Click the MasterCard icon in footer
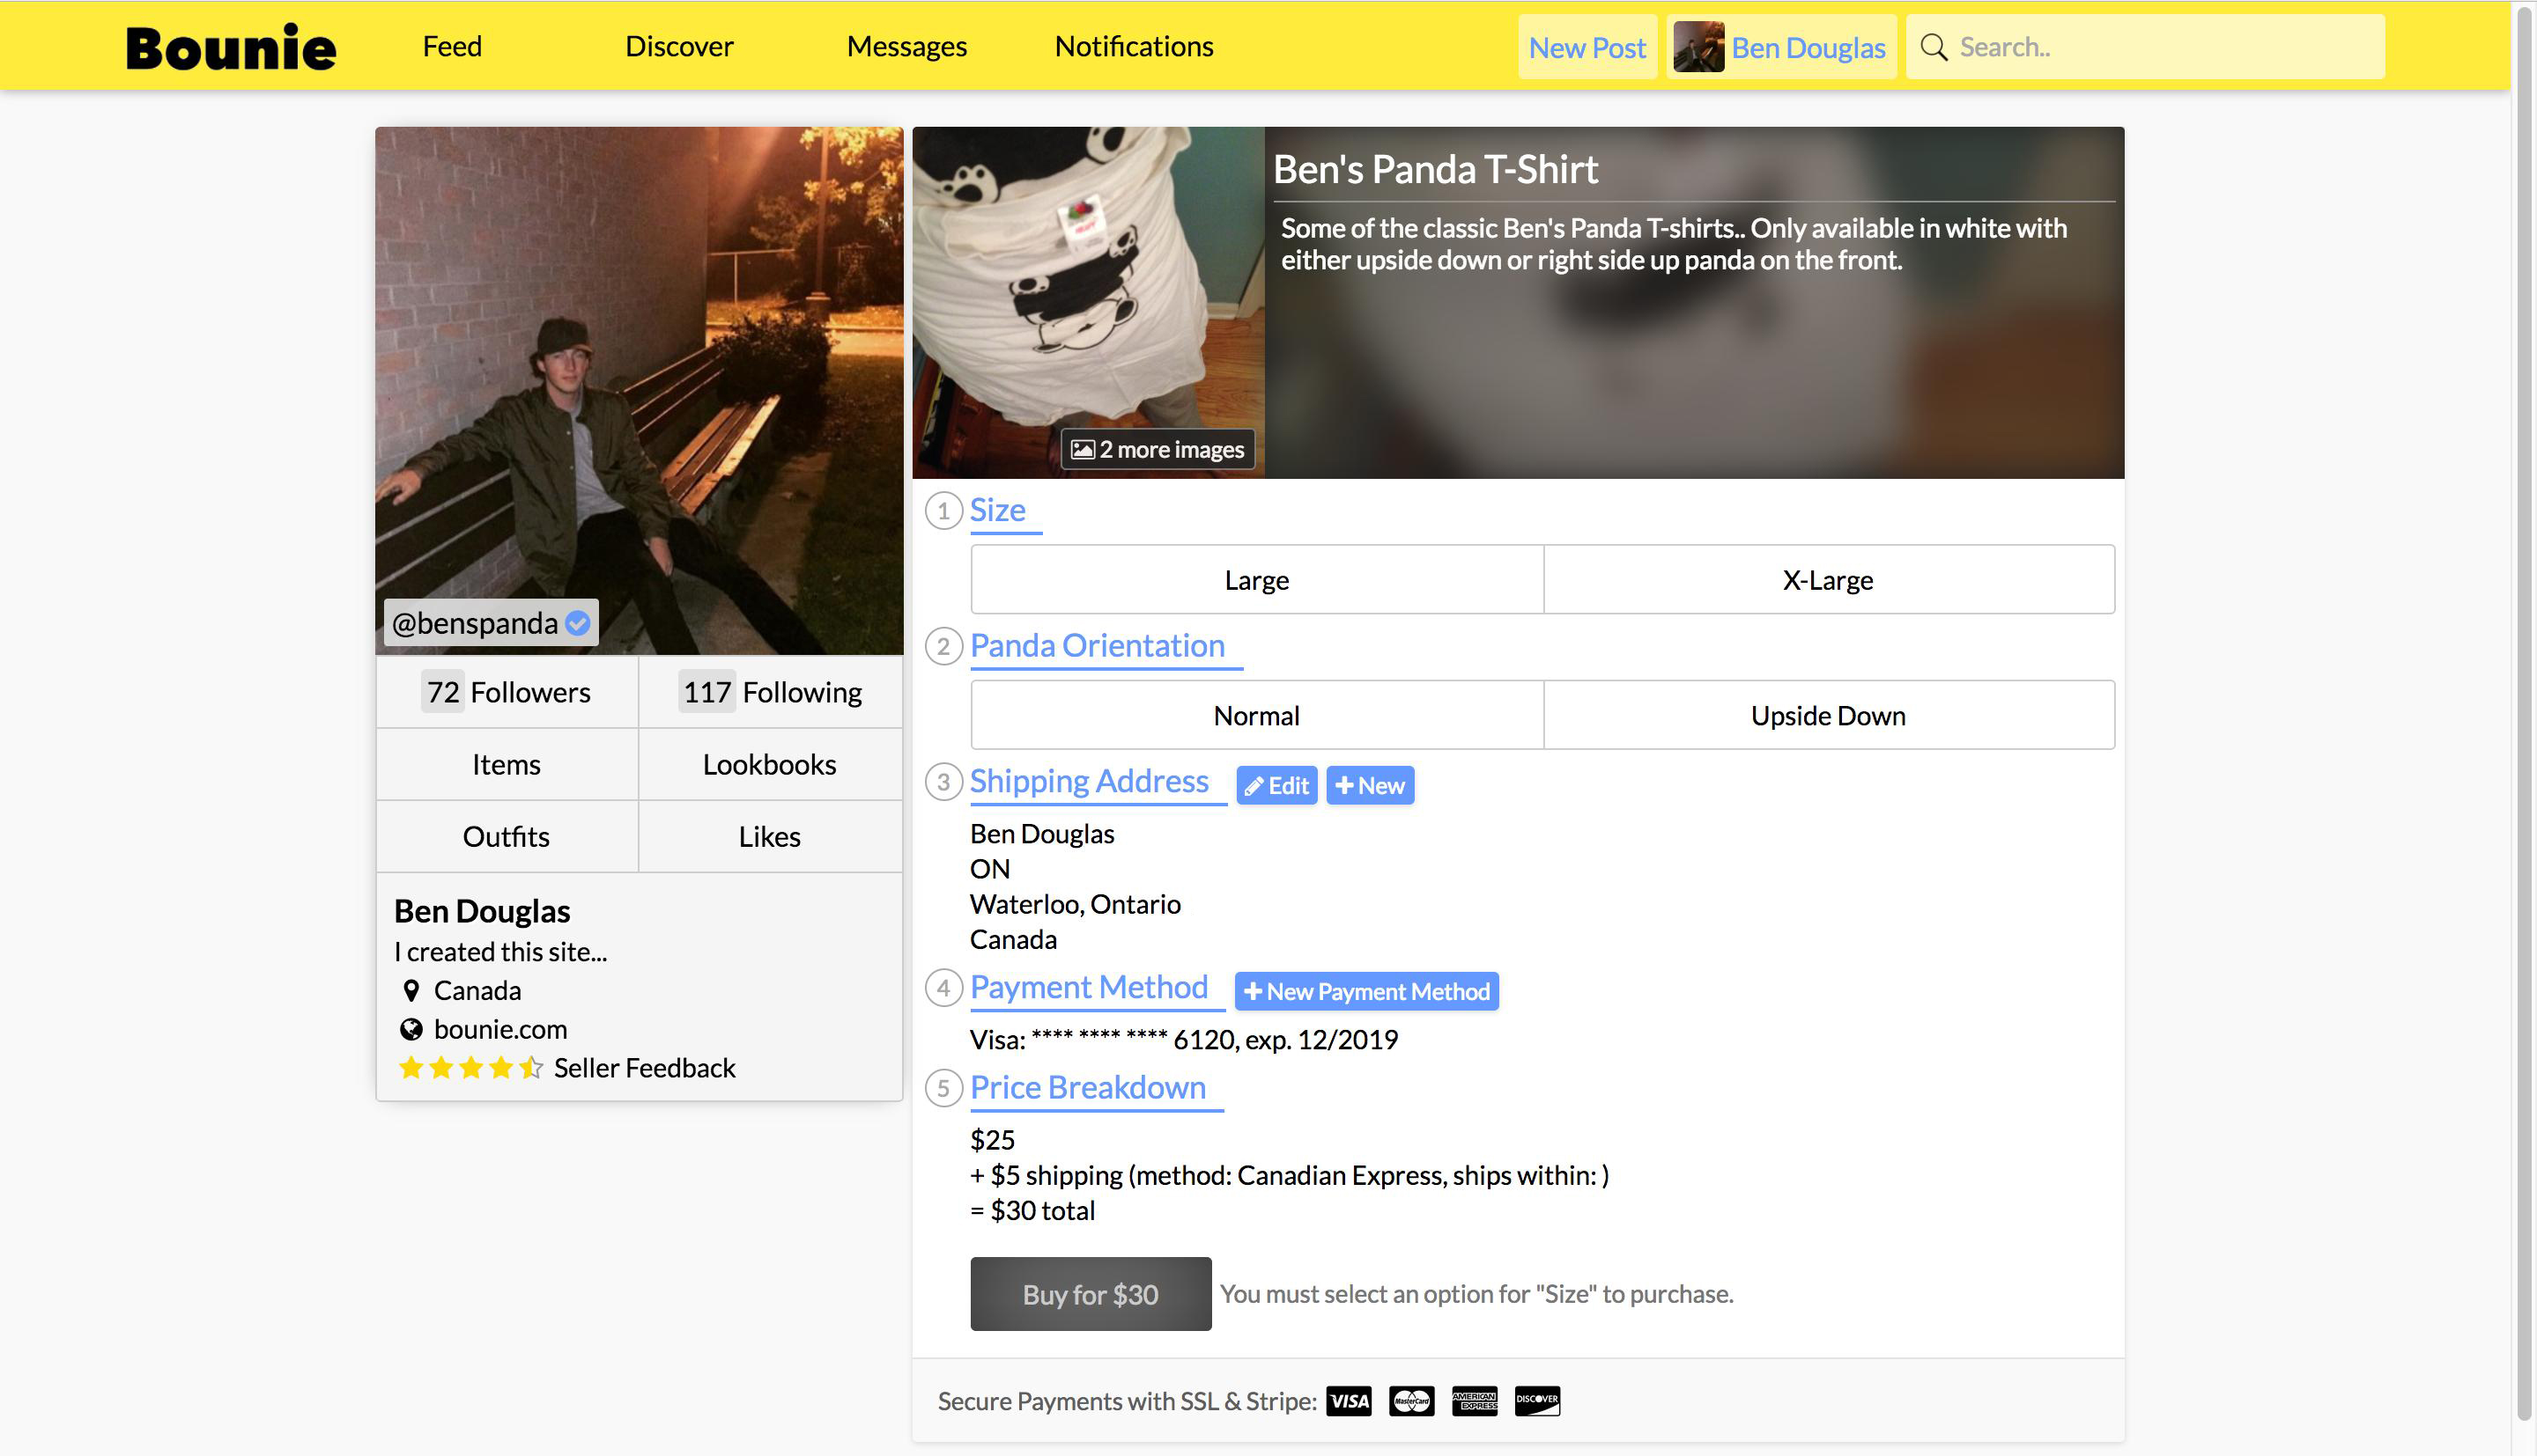Screen dimensions: 2537x1456 pyautogui.click(x=1411, y=1401)
